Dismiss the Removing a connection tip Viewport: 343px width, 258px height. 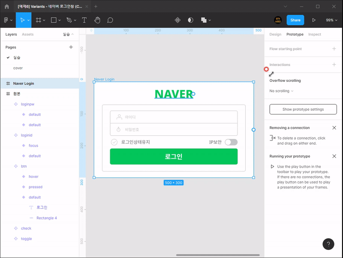(x=334, y=128)
